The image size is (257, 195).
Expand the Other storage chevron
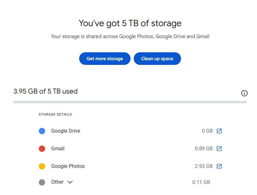point(70,182)
